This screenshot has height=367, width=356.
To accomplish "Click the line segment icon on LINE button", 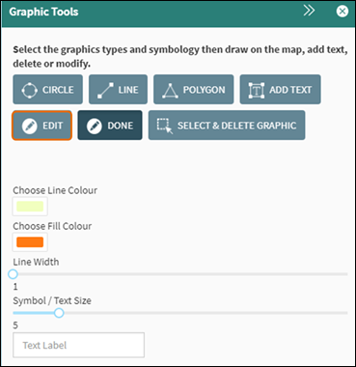I will [105, 90].
